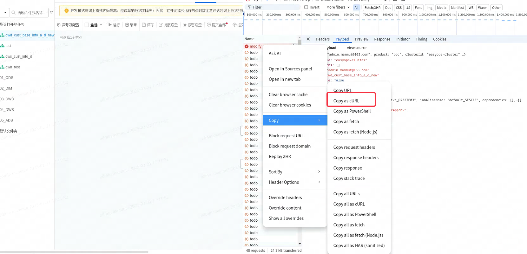Click 提交全部 submit all button
This screenshot has height=254, width=527.
click(x=217, y=25)
